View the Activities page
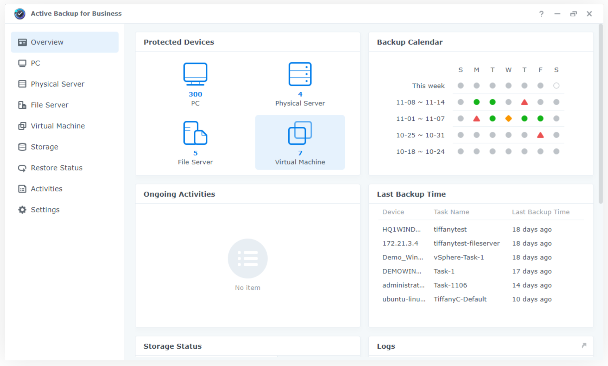The width and height of the screenshot is (608, 366). [x=65, y=189]
